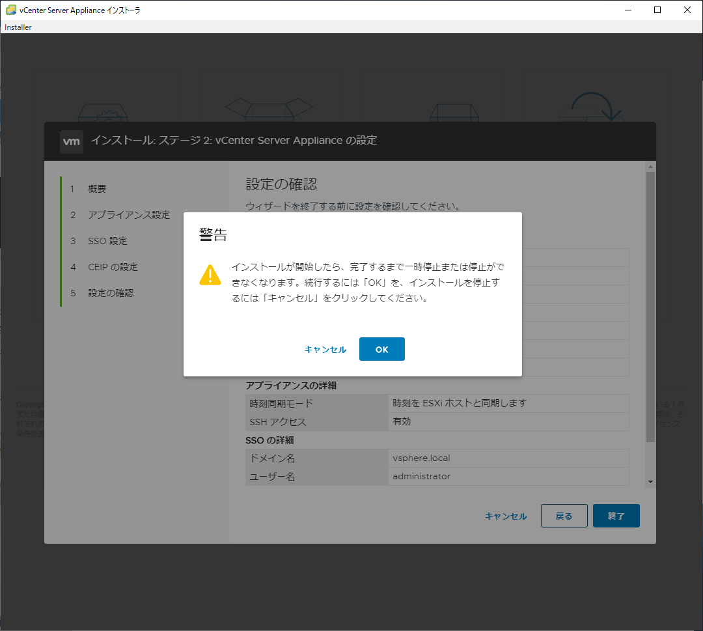
Task: Click the administrator user name value
Action: [421, 476]
